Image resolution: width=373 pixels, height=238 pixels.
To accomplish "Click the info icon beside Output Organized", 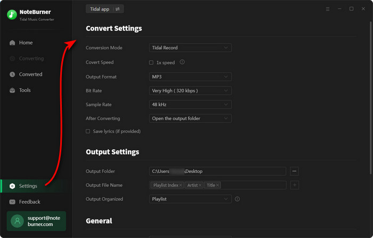I will [237, 199].
